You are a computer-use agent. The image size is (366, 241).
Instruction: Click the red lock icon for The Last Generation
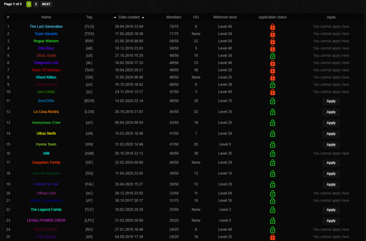(273, 27)
